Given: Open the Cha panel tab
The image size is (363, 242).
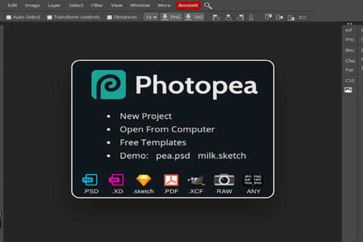Looking at the screenshot, I should pyautogui.click(x=350, y=60).
